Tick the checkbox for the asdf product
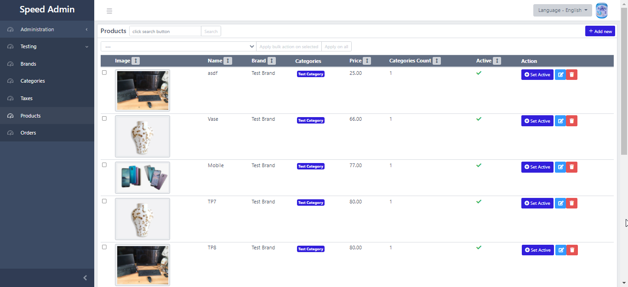628x287 pixels. [x=104, y=73]
